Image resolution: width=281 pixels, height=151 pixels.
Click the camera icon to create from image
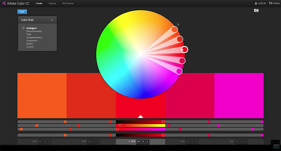coord(257,11)
